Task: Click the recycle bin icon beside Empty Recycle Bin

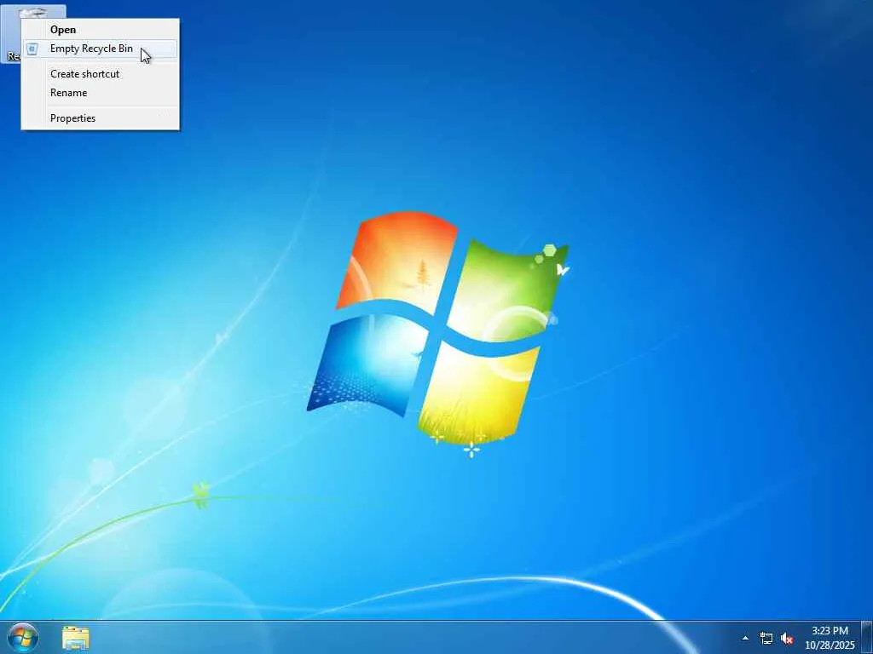Action: coord(32,49)
